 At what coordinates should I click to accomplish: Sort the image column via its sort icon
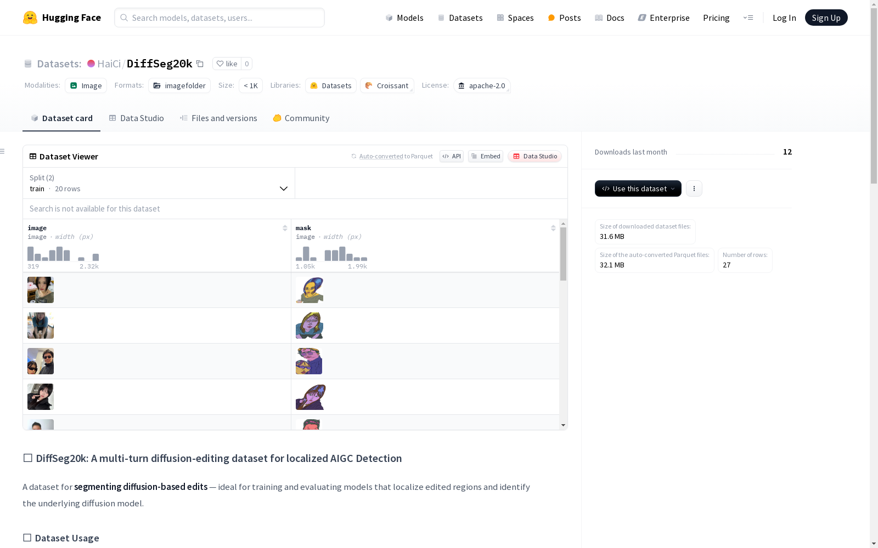click(x=285, y=228)
